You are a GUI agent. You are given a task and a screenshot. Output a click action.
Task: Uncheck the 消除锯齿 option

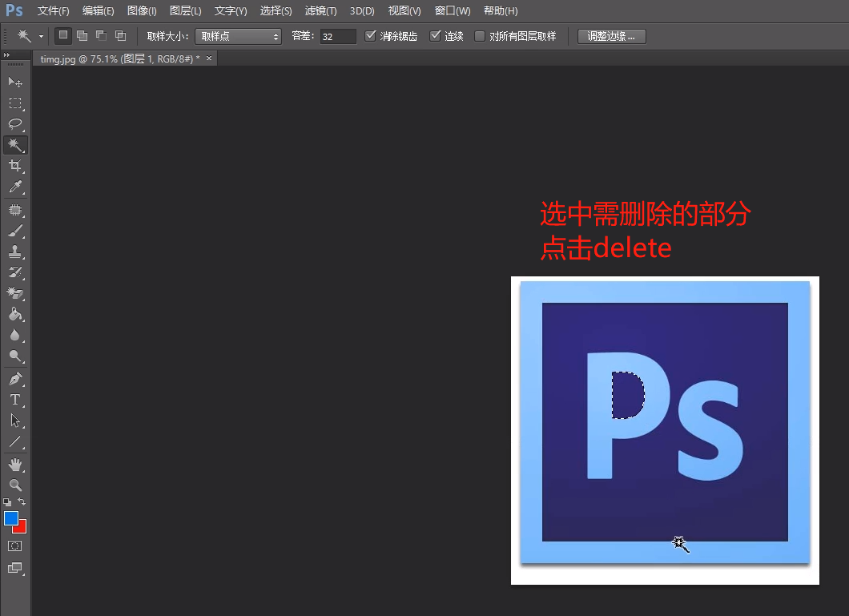tap(371, 35)
